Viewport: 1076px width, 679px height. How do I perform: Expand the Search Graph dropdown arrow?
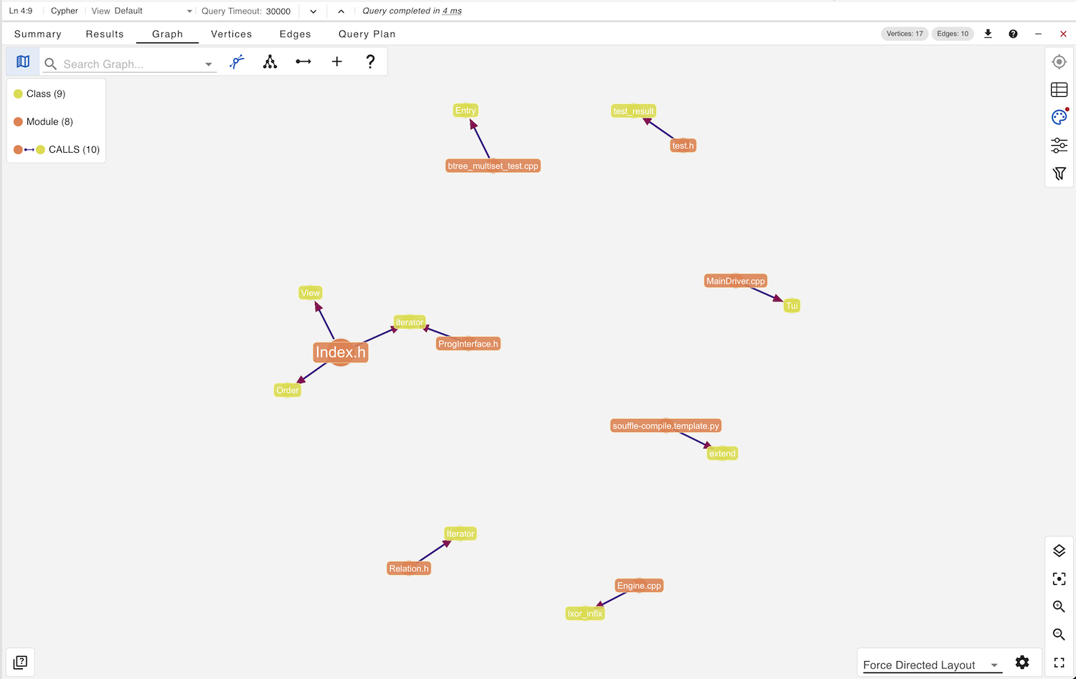click(209, 65)
